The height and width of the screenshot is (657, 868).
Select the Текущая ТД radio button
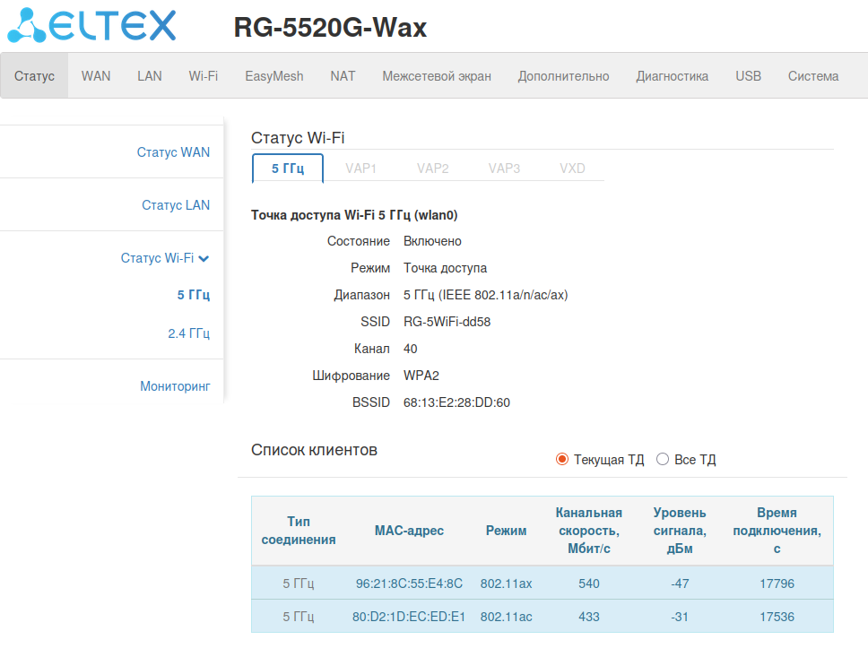pos(562,460)
